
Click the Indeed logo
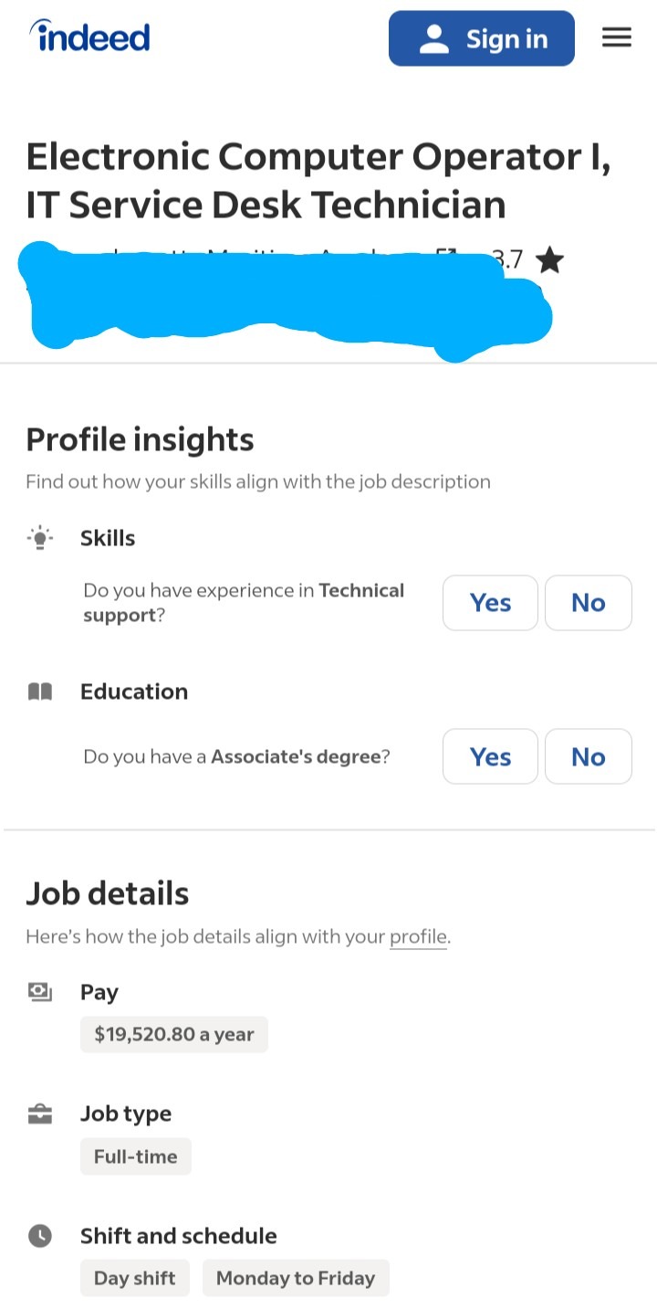[89, 37]
